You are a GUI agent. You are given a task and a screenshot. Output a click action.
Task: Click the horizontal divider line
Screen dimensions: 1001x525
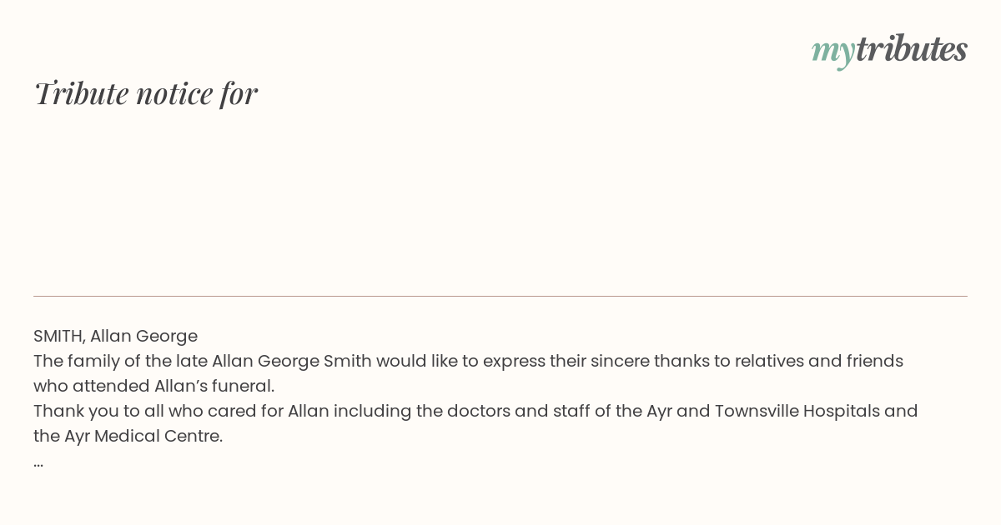click(x=500, y=296)
